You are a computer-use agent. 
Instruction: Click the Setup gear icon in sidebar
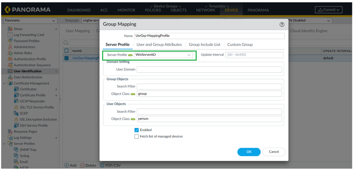tap(10, 29)
